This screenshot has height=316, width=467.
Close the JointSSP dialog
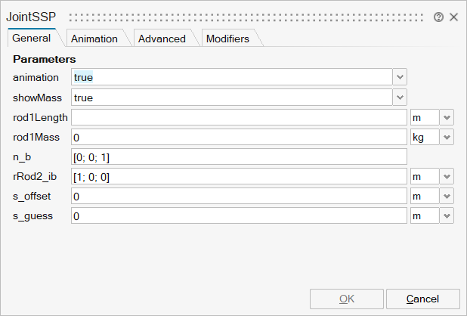pyautogui.click(x=453, y=17)
